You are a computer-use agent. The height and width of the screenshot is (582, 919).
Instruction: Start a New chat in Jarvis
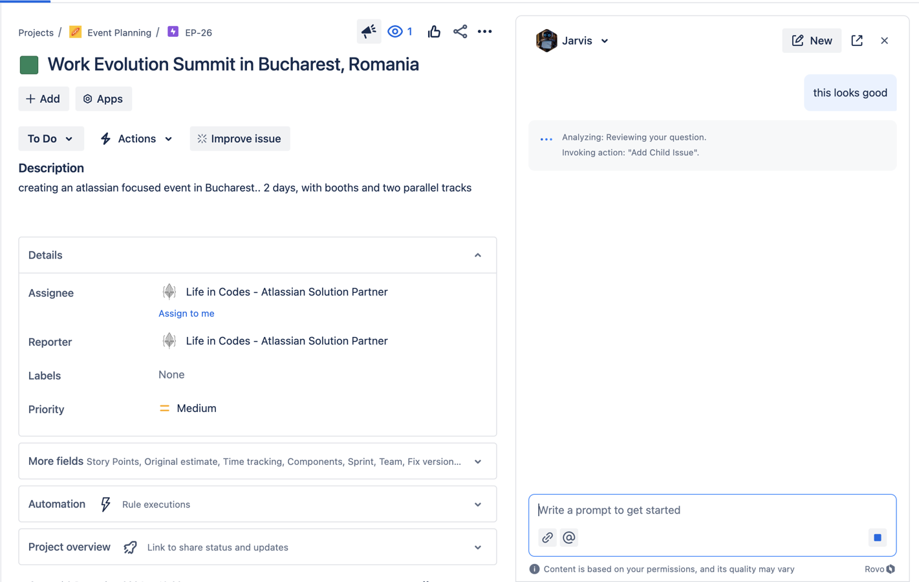811,40
